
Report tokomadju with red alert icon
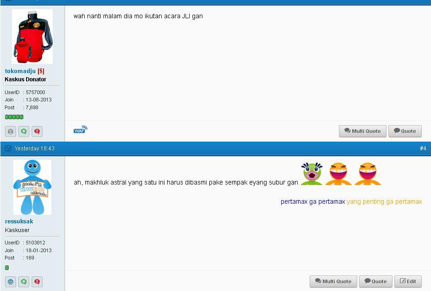tap(37, 132)
